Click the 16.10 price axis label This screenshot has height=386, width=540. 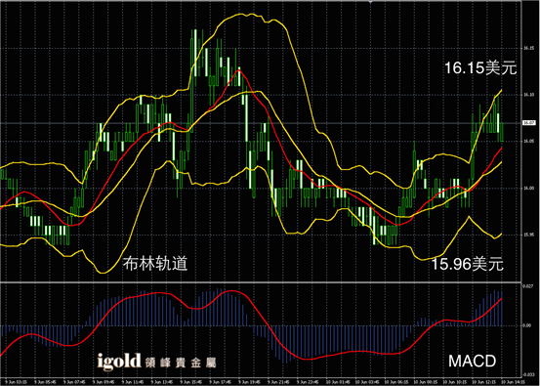point(528,95)
